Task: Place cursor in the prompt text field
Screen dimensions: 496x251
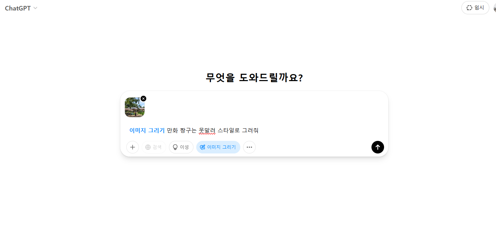Action: [254, 130]
